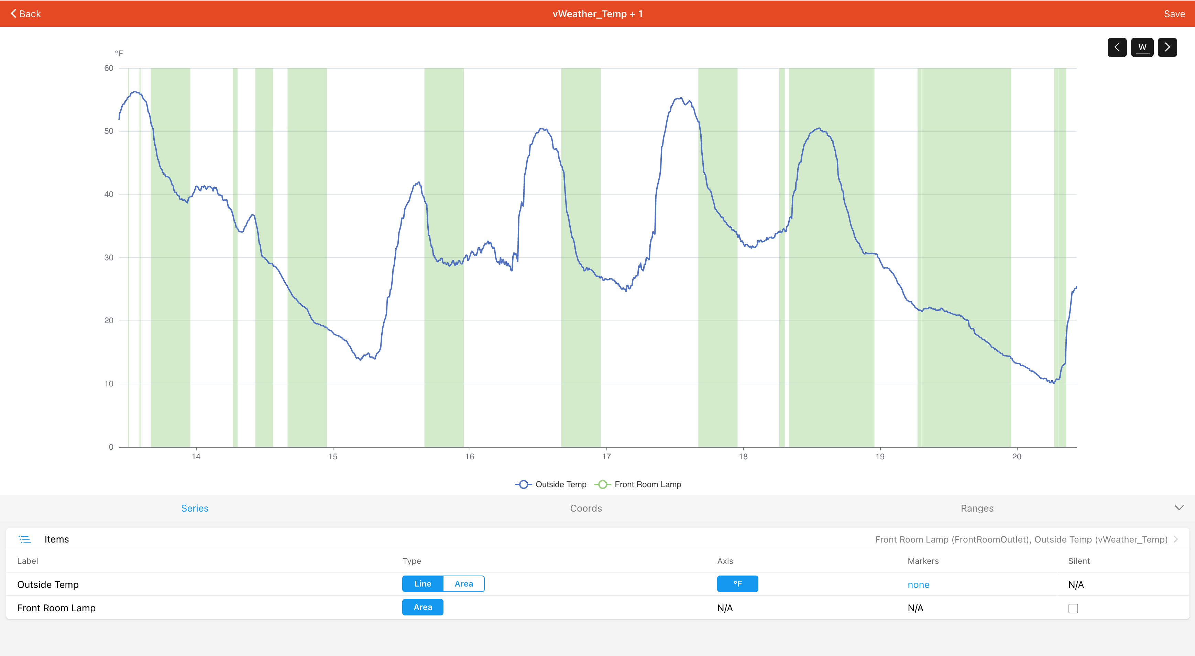Go to next chart period arrow
1195x656 pixels.
point(1167,47)
